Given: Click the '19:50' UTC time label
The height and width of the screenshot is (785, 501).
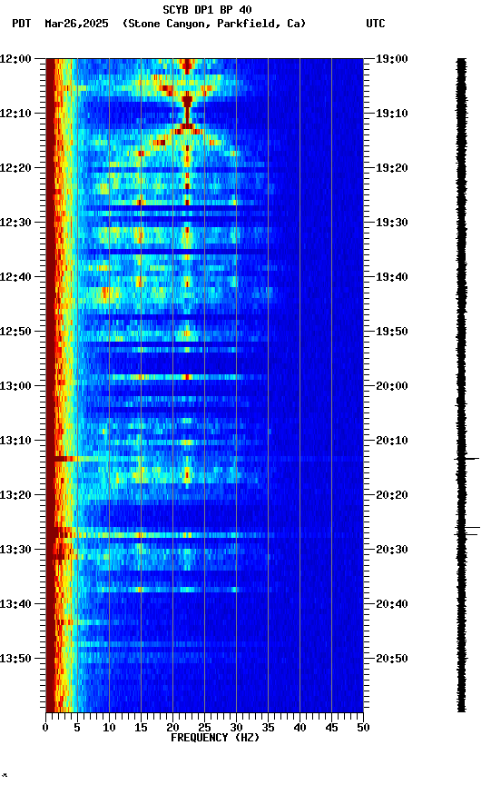Looking at the screenshot, I should (x=392, y=332).
